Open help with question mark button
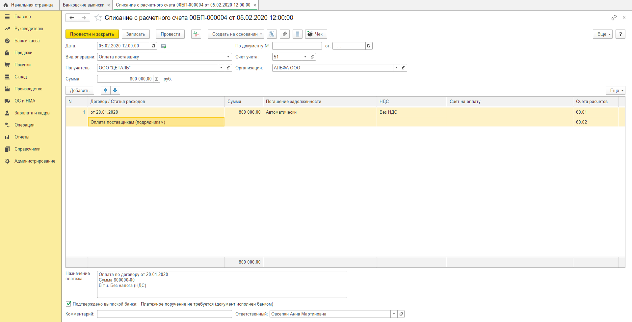The image size is (632, 322). [620, 34]
